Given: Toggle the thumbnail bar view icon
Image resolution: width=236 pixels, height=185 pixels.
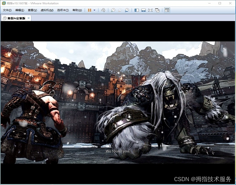Looking at the screenshot, I should 143,10.
